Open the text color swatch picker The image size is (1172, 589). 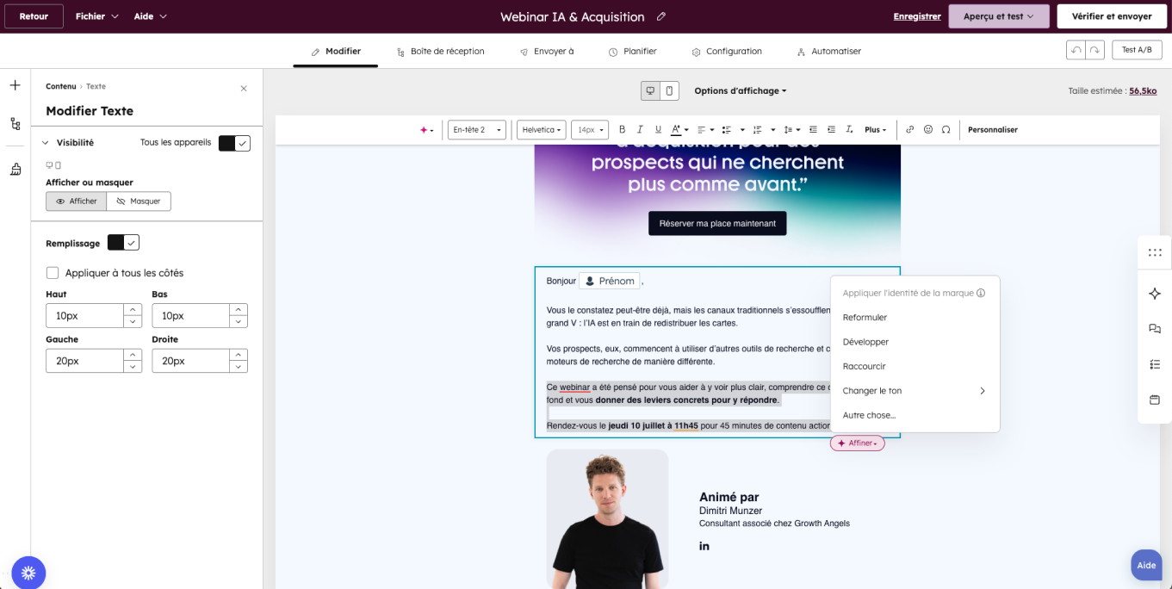[x=677, y=129]
